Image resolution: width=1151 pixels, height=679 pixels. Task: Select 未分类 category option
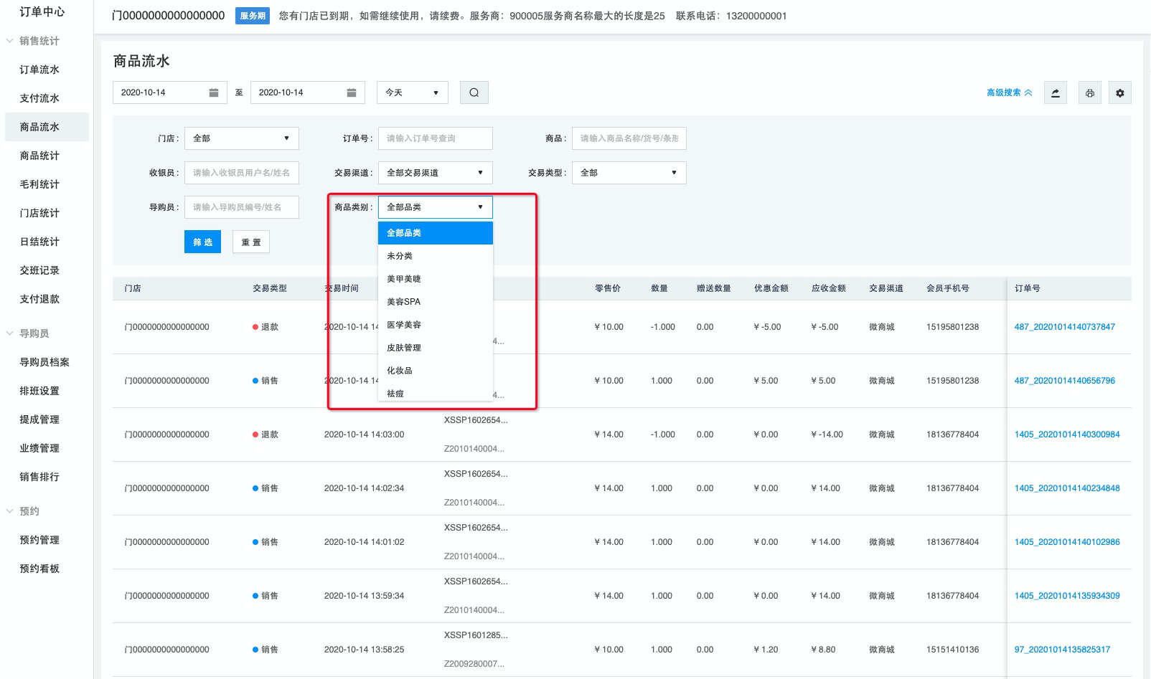click(x=400, y=256)
